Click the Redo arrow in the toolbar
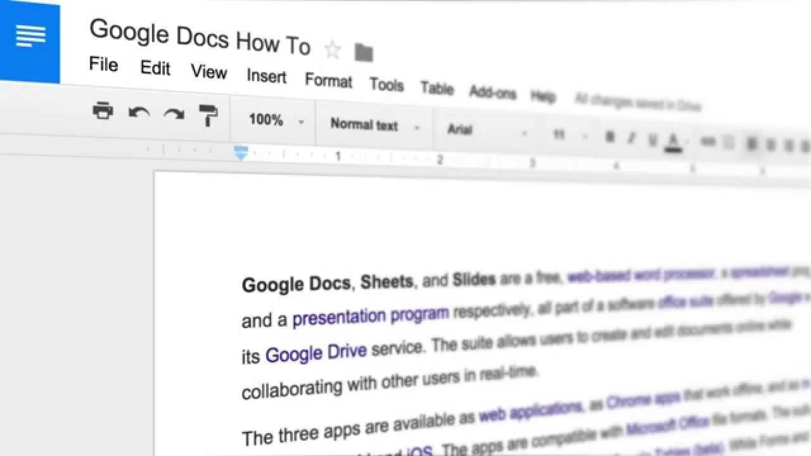This screenshot has width=811, height=456. tap(174, 114)
